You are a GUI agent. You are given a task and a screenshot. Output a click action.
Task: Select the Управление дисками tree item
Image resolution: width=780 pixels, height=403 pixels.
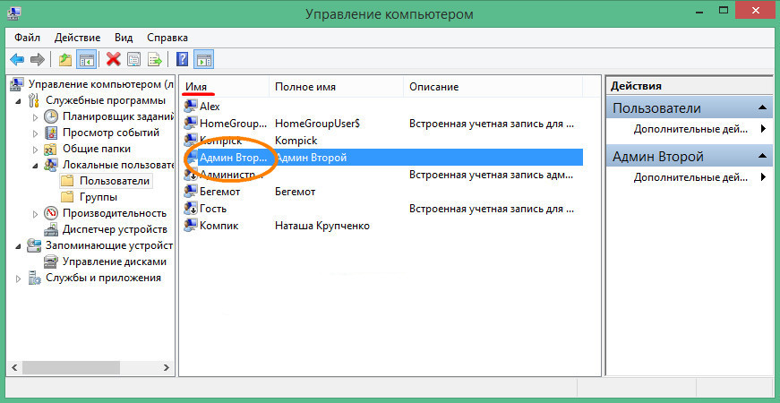115,262
